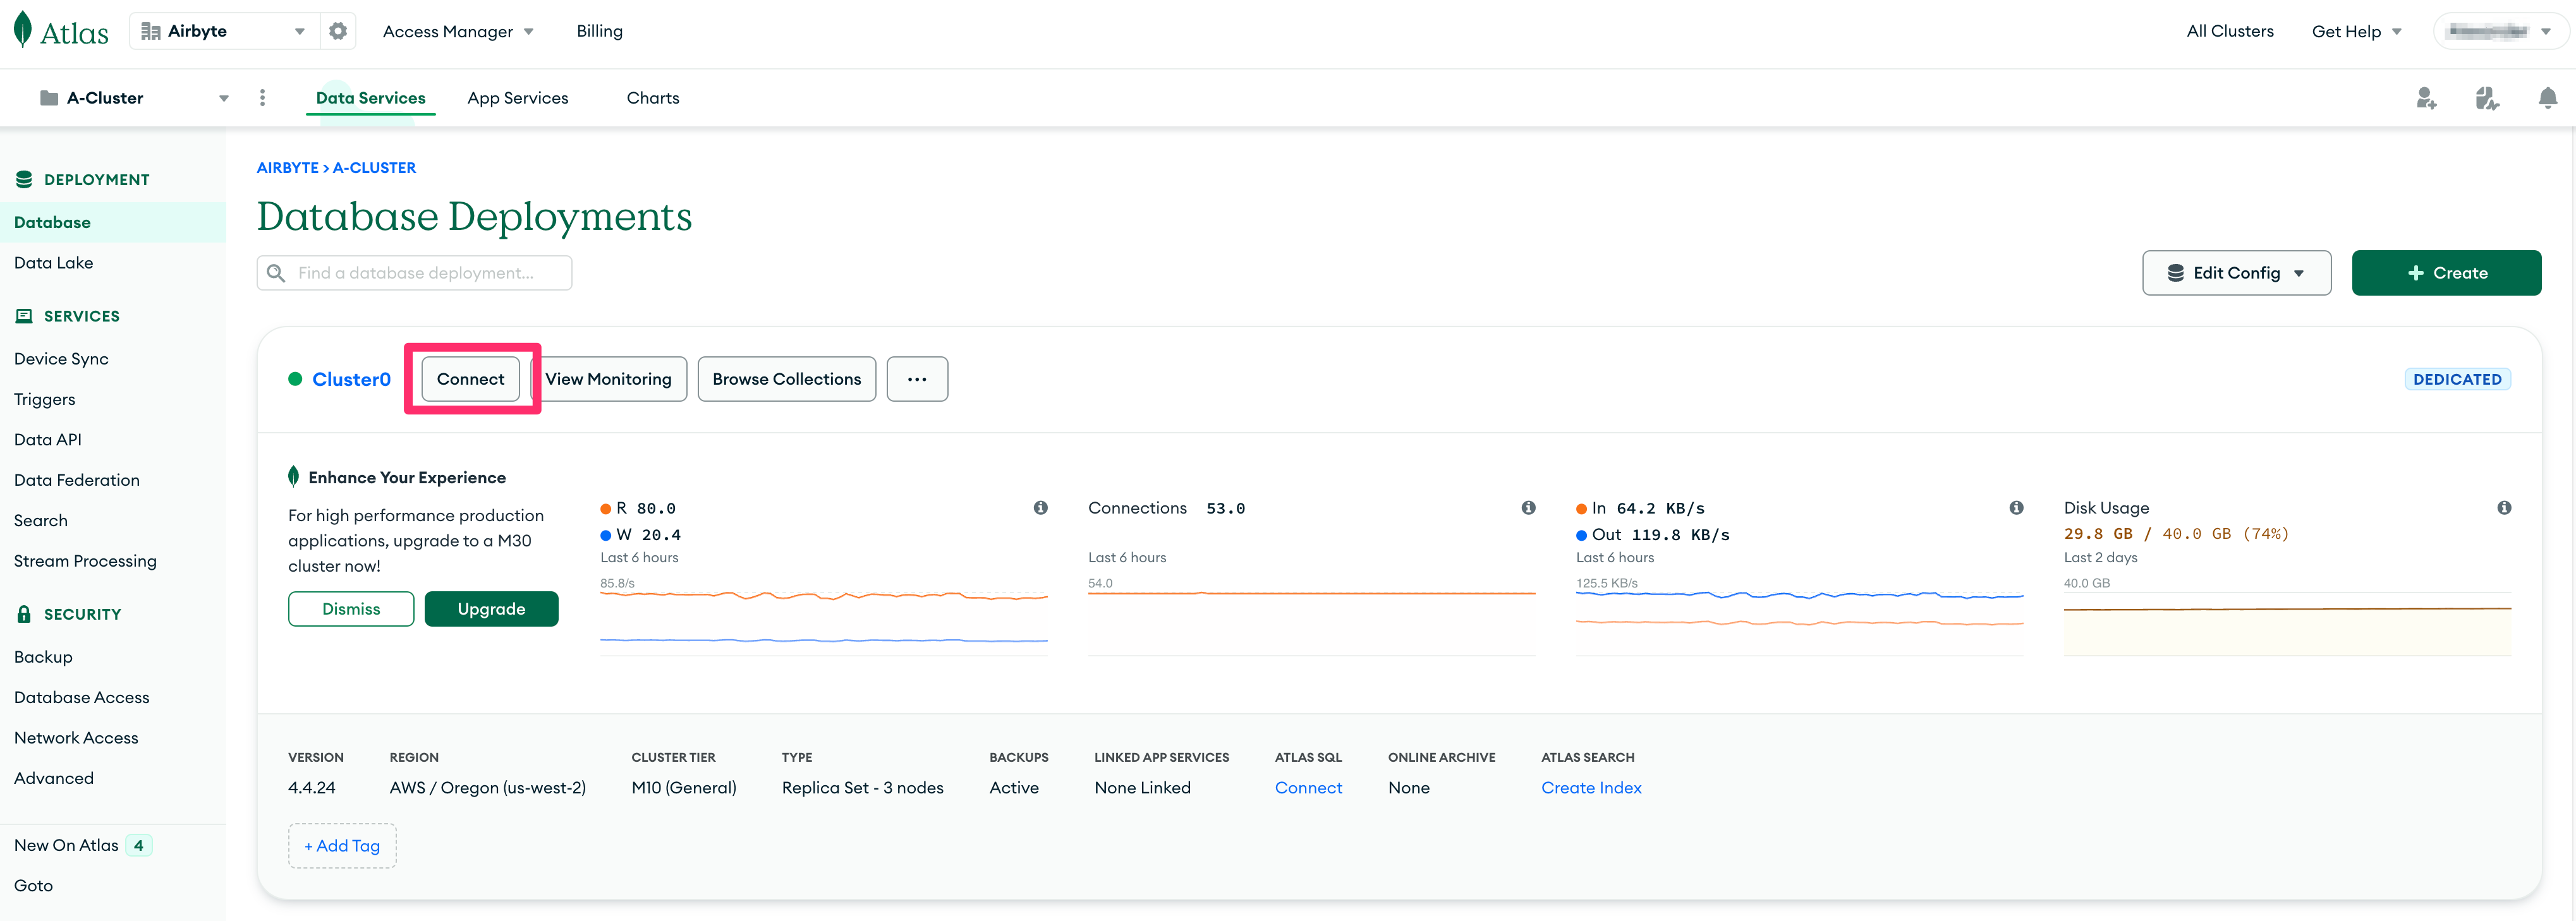The image size is (2576, 921).
Task: Focus the Find a database deployment field
Action: [414, 273]
